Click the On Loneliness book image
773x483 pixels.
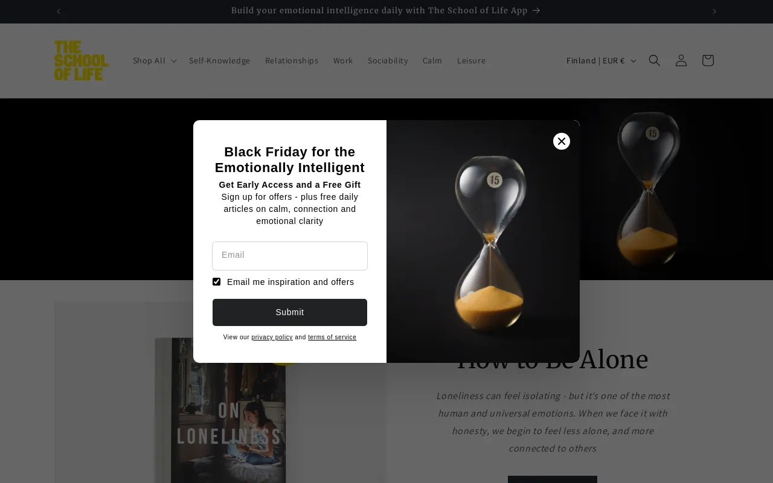point(220,410)
